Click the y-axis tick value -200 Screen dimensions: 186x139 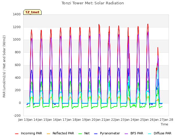(x=17, y=116)
